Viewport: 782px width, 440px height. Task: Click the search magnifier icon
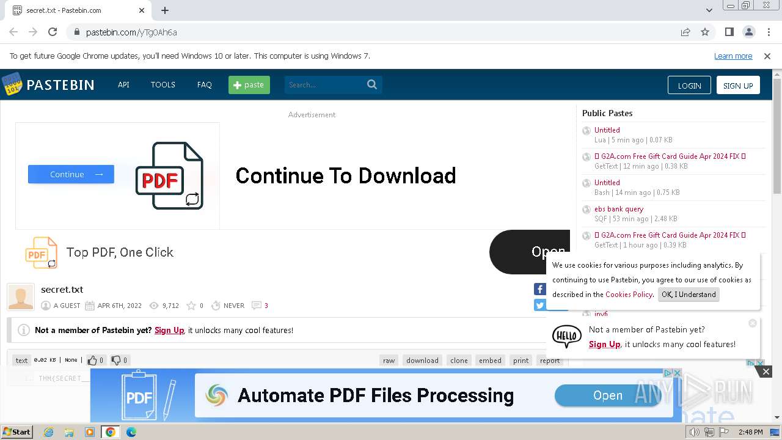[372, 84]
